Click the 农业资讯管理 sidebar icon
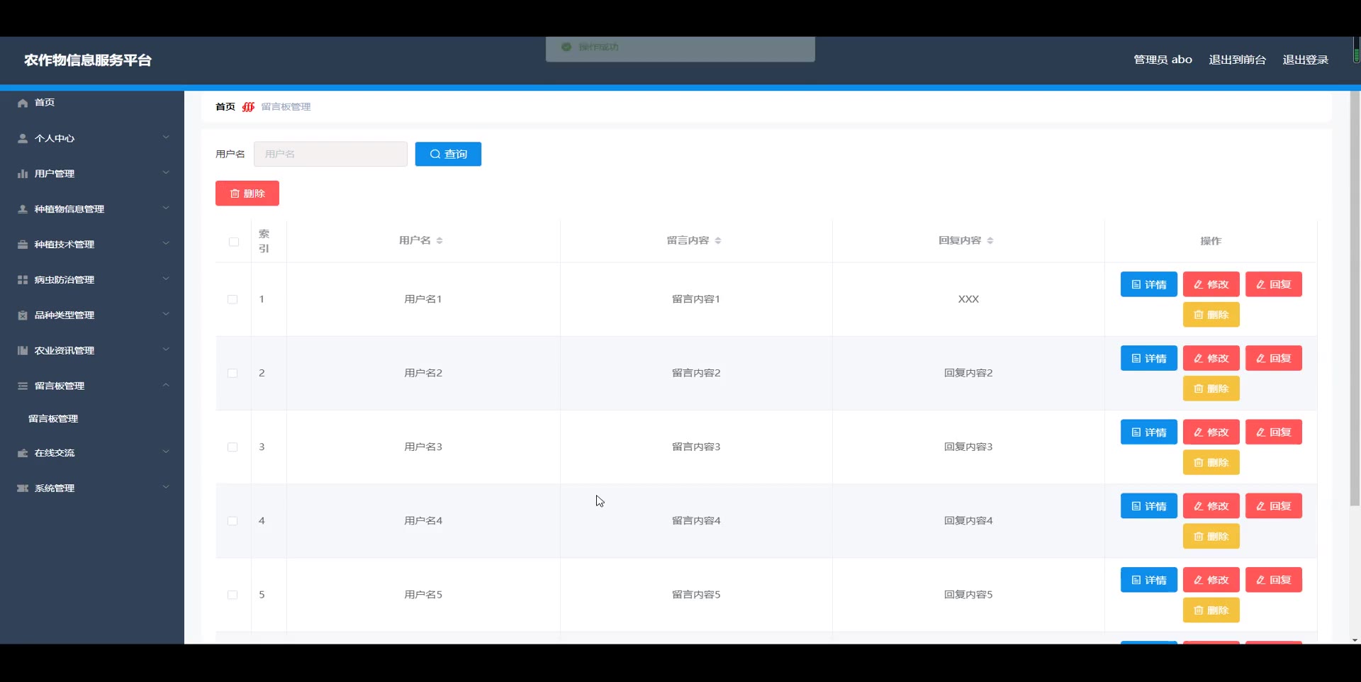1361x682 pixels. 23,351
